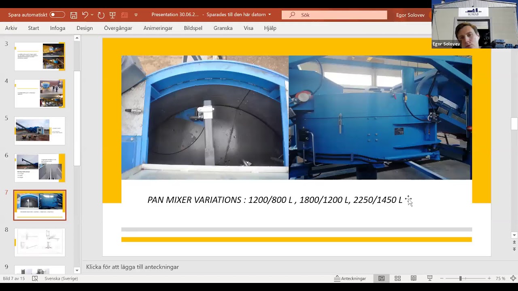The image size is (518, 291).
Task: Click the 75 % zoom level
Action: 501,278
